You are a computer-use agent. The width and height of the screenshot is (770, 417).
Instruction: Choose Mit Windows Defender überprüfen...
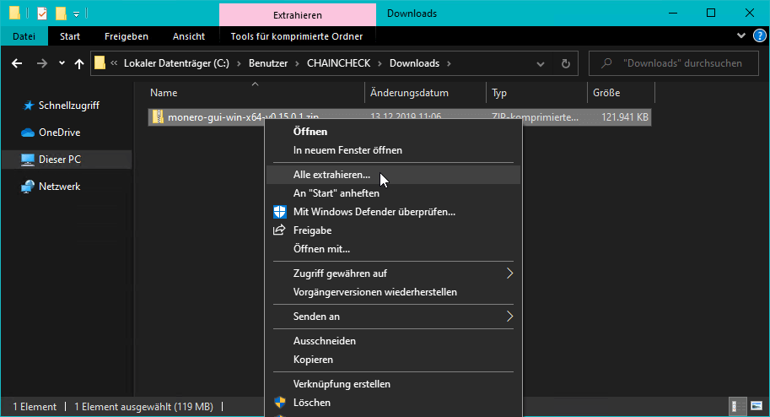393,212
